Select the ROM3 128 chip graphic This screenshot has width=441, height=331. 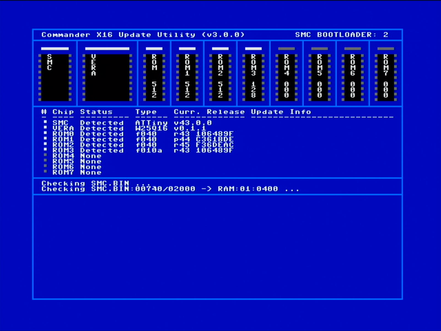pyautogui.click(x=253, y=78)
